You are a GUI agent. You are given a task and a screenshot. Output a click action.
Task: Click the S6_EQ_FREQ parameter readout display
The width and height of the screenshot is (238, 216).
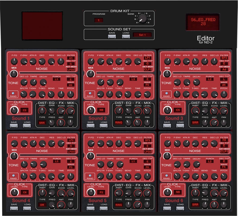(203, 22)
